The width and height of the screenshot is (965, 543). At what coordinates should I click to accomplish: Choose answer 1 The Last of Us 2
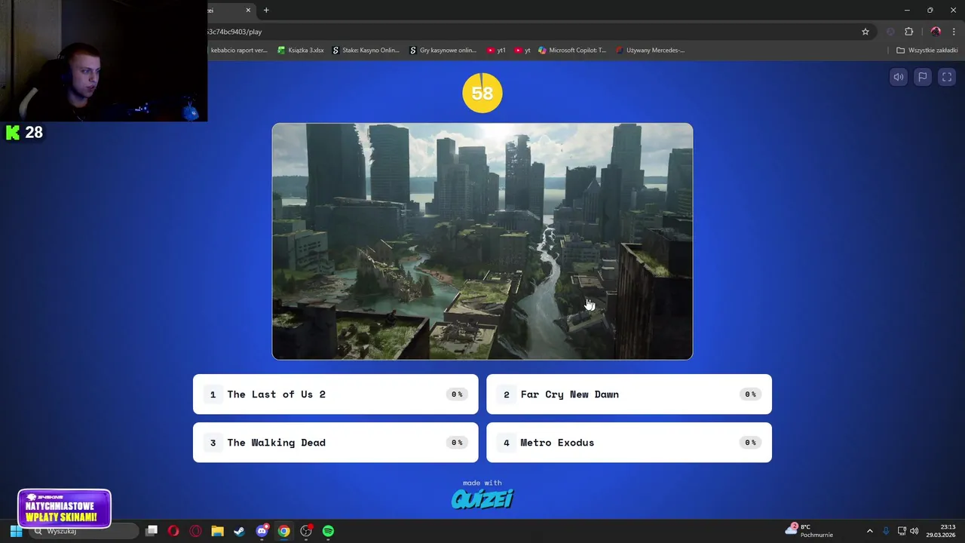click(335, 394)
